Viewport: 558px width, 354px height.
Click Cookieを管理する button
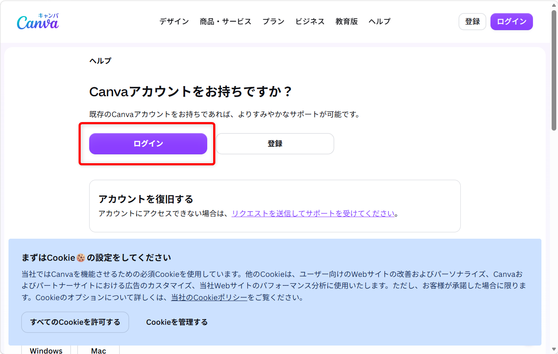tap(177, 322)
